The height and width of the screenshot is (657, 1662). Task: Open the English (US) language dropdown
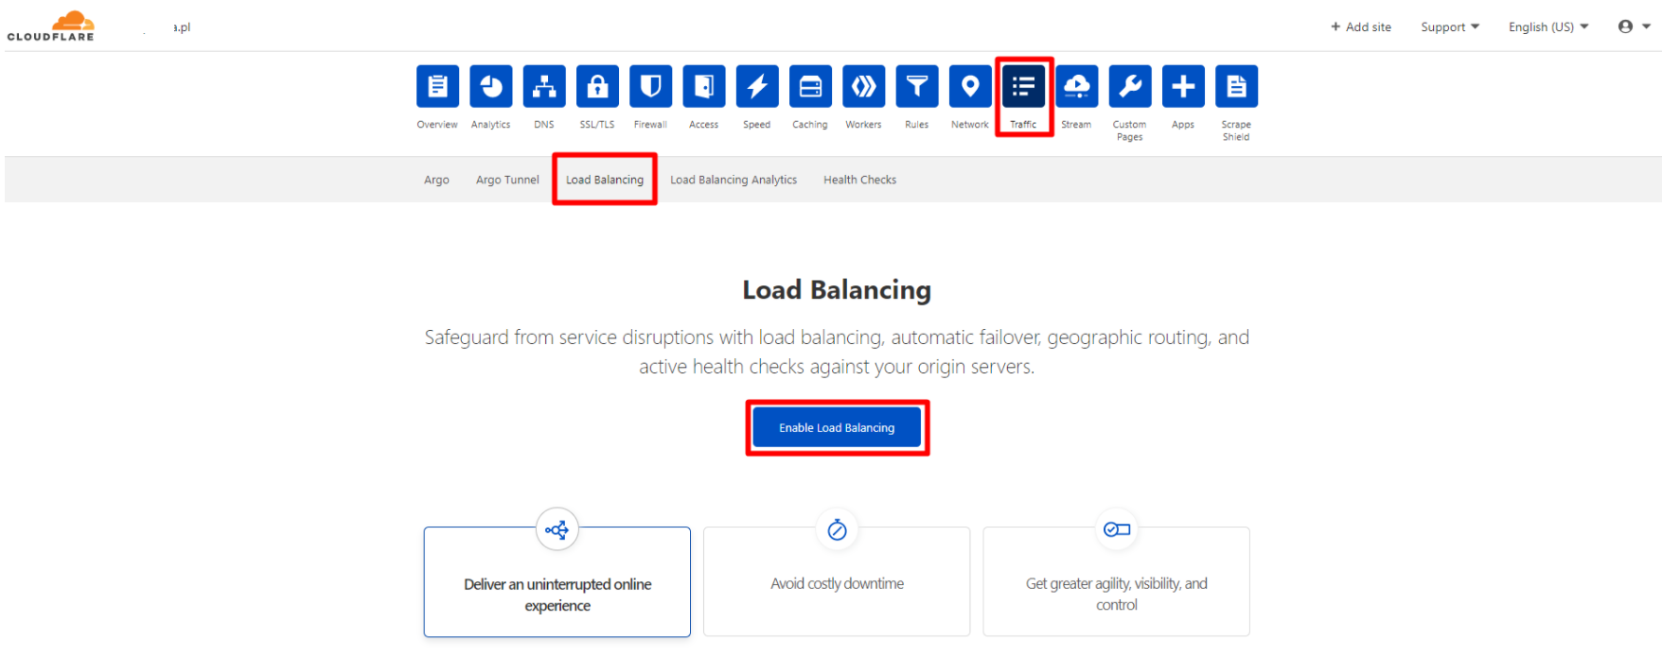click(x=1548, y=27)
